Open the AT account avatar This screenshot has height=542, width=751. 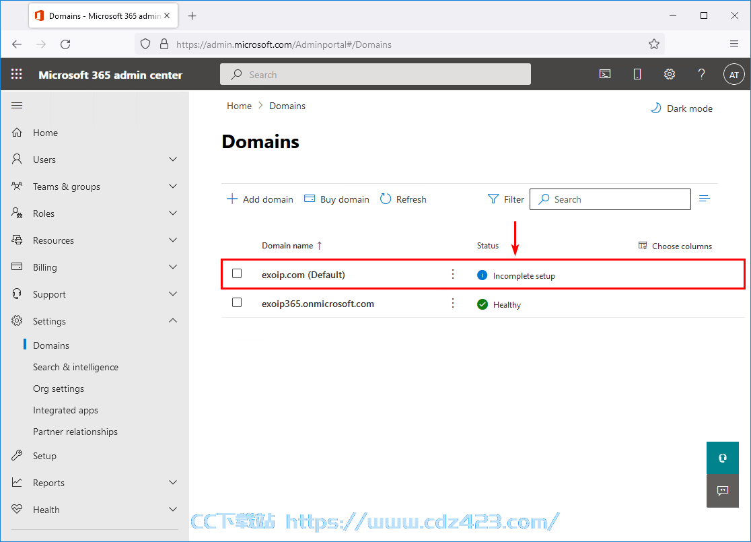[x=734, y=75]
